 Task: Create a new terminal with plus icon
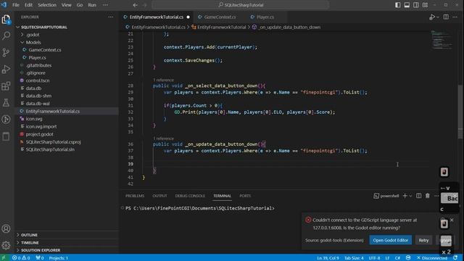click(405, 196)
